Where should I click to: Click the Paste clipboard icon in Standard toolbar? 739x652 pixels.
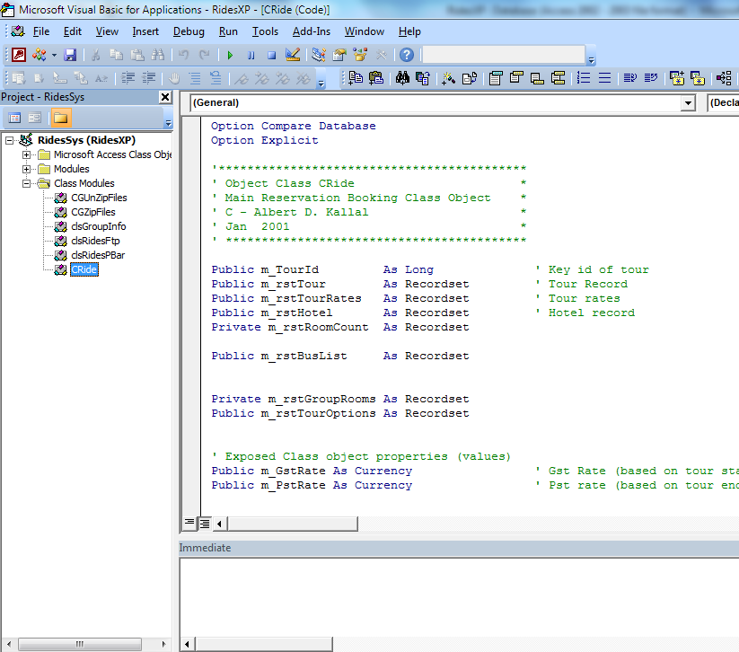(137, 55)
